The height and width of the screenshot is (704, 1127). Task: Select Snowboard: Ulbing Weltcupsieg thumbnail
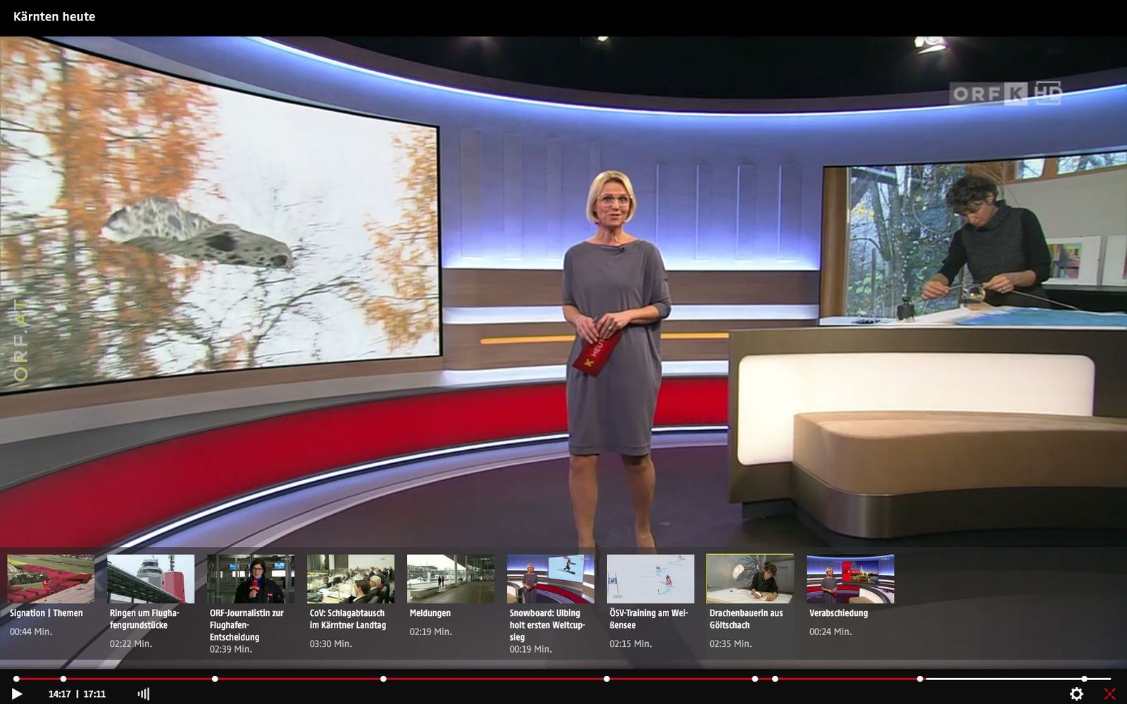[551, 579]
